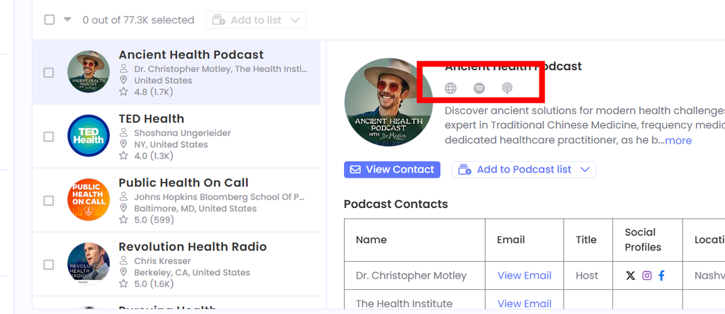Check the Ancient Health Podcast checkbox

click(x=49, y=73)
